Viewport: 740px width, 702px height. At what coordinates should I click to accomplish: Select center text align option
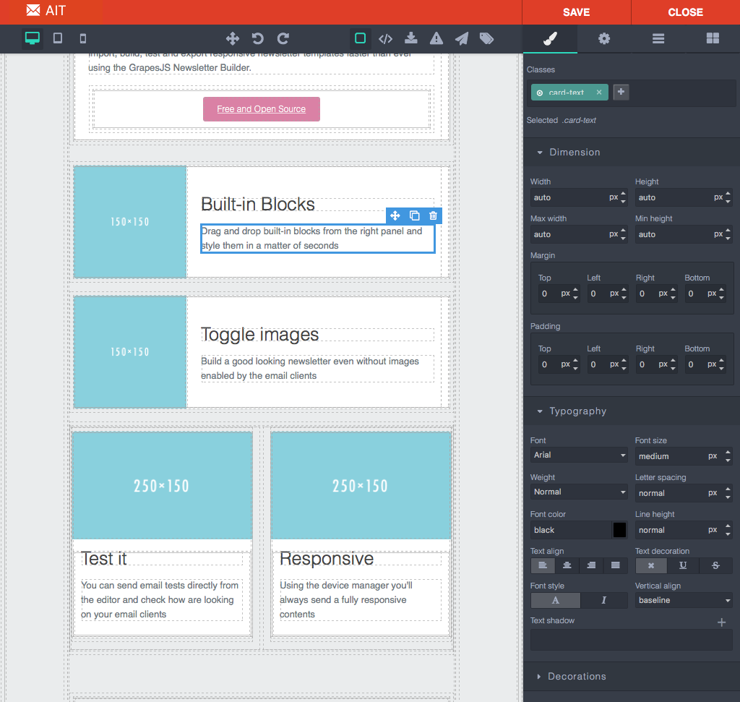click(x=567, y=565)
